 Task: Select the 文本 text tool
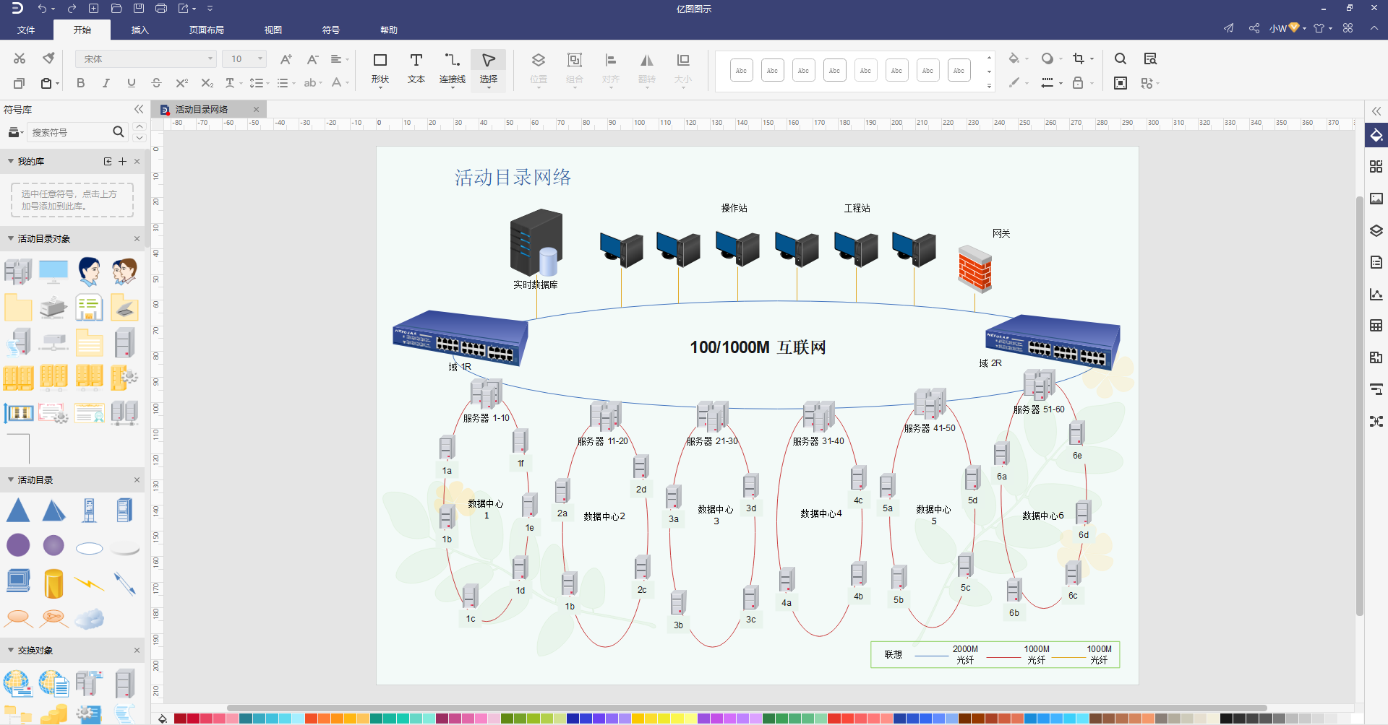[416, 69]
